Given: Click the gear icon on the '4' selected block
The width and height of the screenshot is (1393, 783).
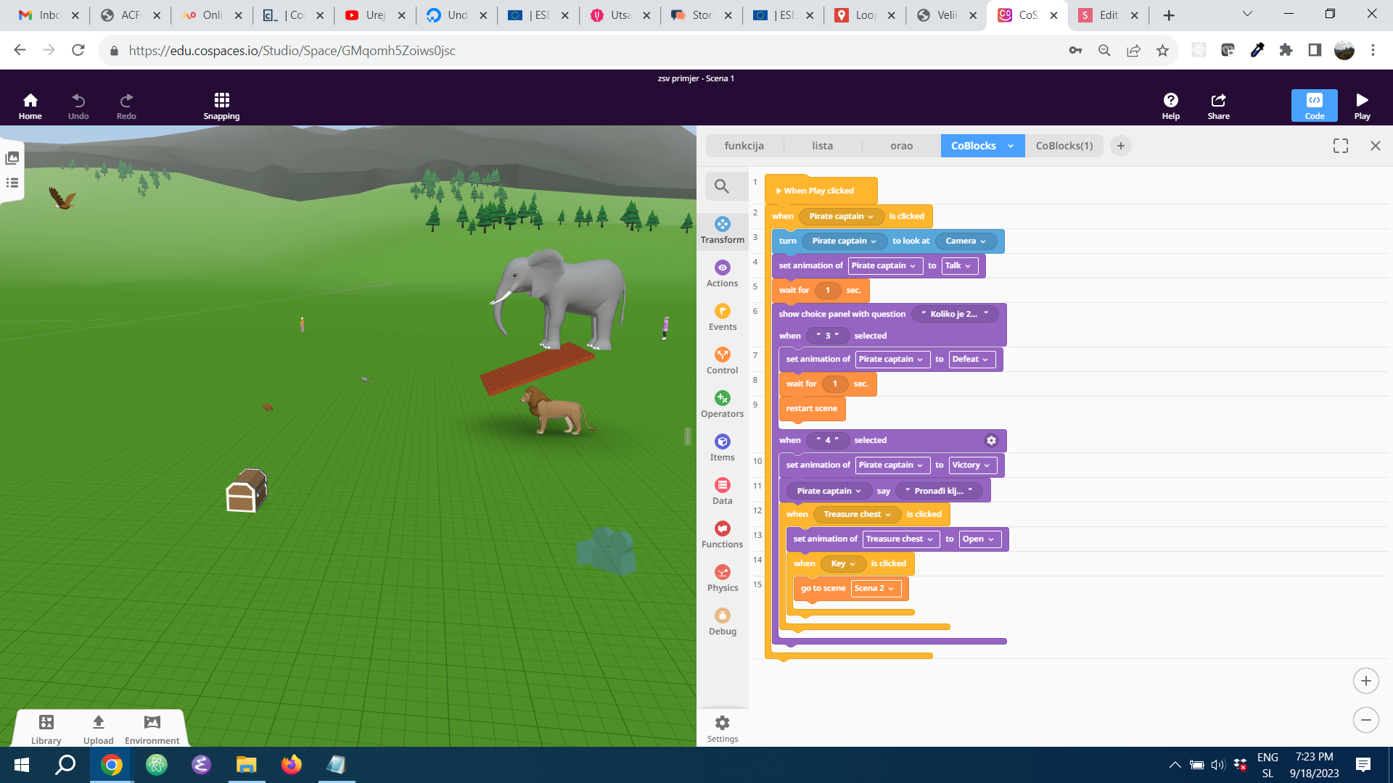Looking at the screenshot, I should (991, 440).
